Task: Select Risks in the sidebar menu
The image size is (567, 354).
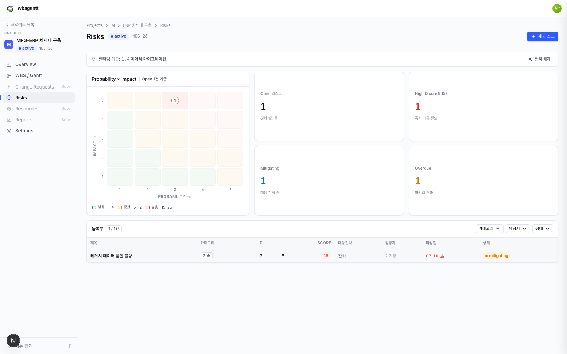Action: click(39, 98)
